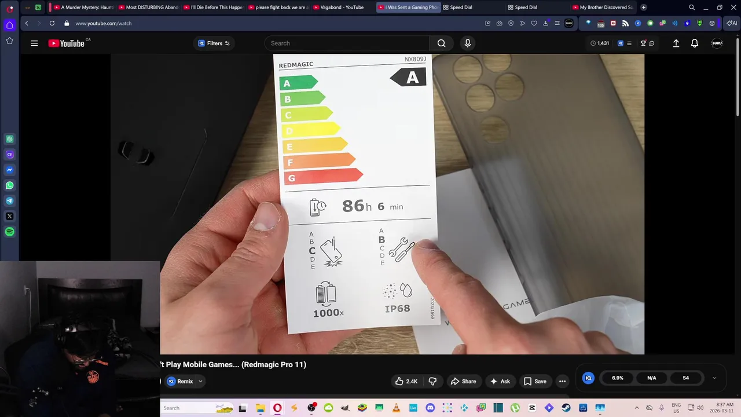Open Messenger in the Opera sidebar
The image size is (741, 417).
pyautogui.click(x=10, y=170)
